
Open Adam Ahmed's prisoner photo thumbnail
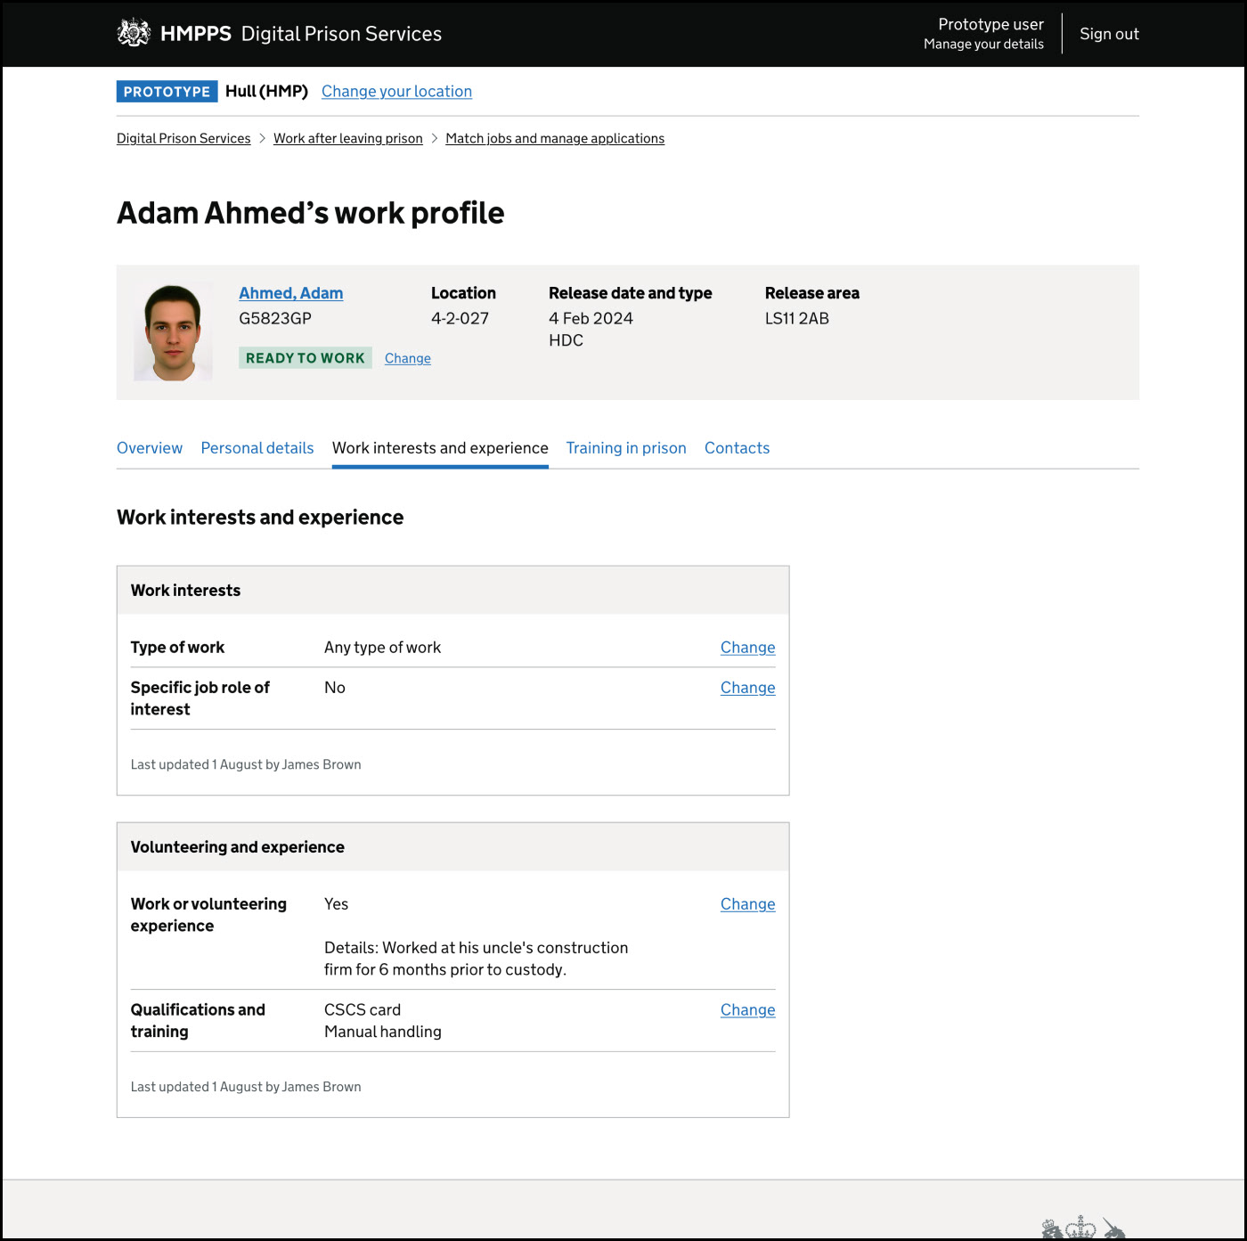coord(173,332)
